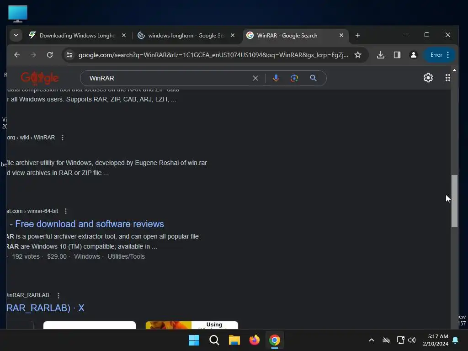Open a new browser tab

(x=357, y=36)
